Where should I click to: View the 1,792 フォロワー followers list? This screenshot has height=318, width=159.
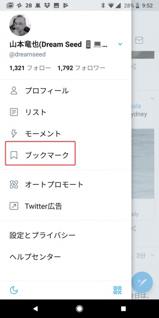[x=81, y=68]
